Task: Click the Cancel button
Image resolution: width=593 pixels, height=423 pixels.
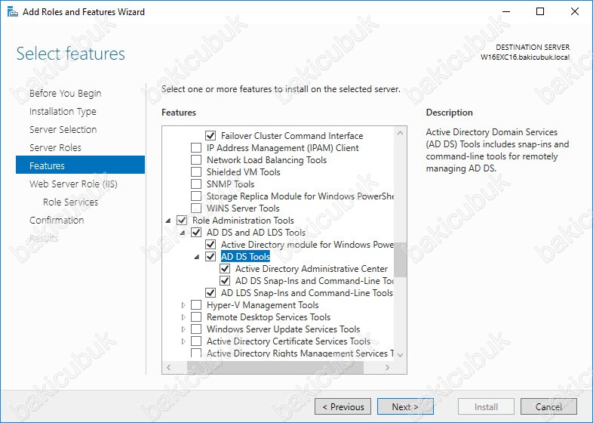Action: (x=548, y=406)
